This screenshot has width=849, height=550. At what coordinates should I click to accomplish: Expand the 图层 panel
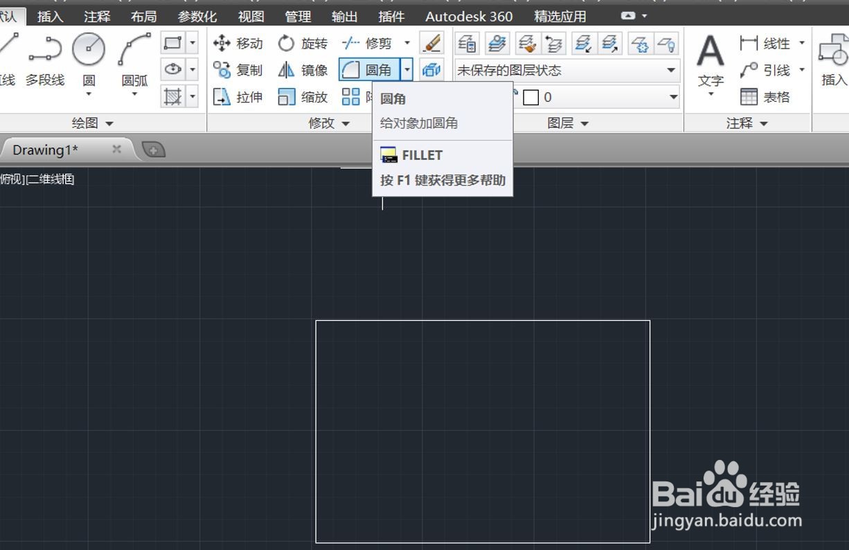(568, 123)
